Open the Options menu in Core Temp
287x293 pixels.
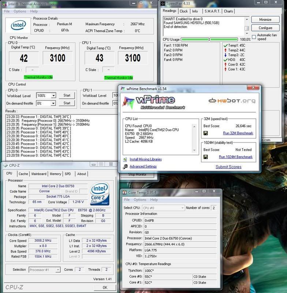(140, 200)
